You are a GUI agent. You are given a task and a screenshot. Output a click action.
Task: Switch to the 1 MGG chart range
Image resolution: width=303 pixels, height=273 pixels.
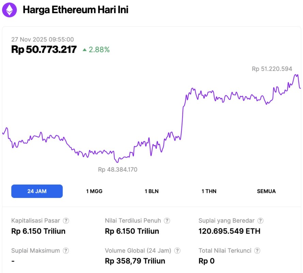click(94, 191)
